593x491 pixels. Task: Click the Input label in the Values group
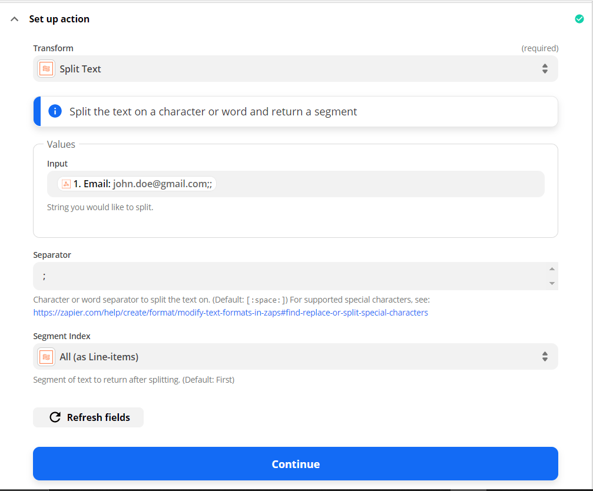tap(57, 164)
